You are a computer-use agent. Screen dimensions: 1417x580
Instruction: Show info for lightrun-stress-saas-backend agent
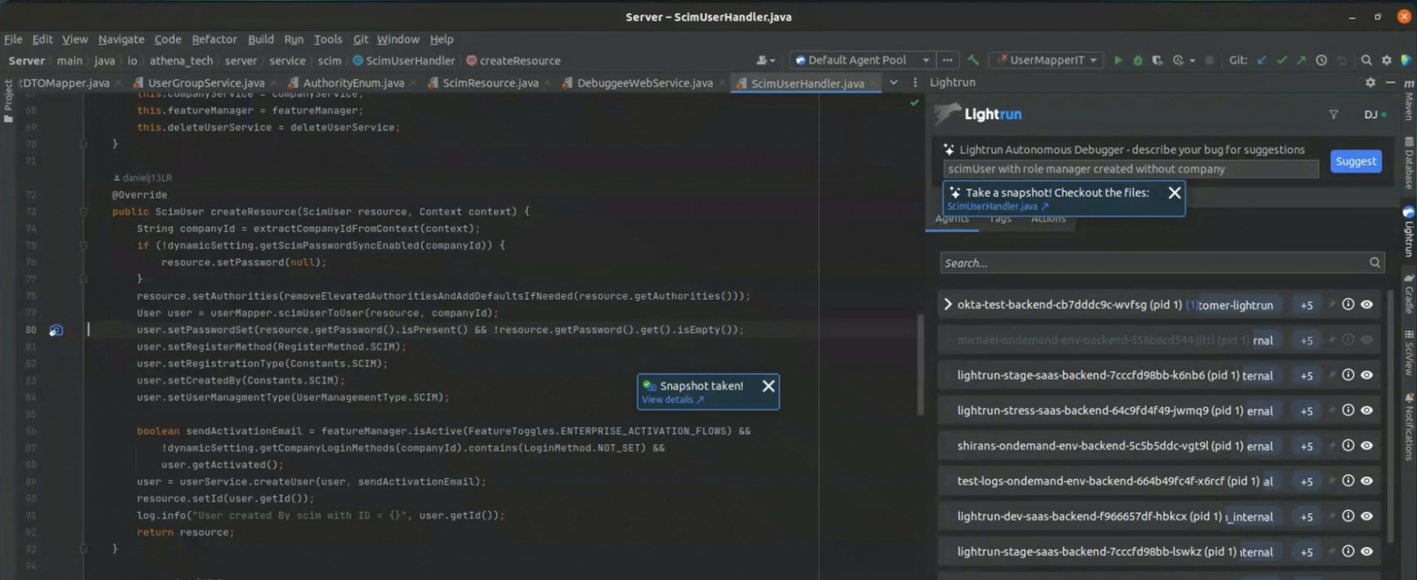(x=1348, y=410)
